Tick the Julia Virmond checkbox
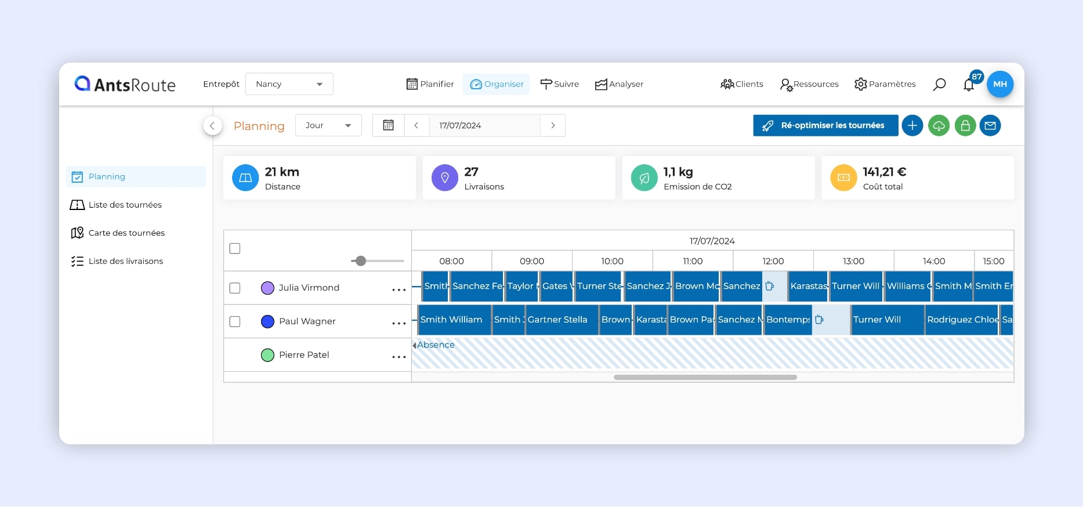The height and width of the screenshot is (507, 1083). point(235,288)
